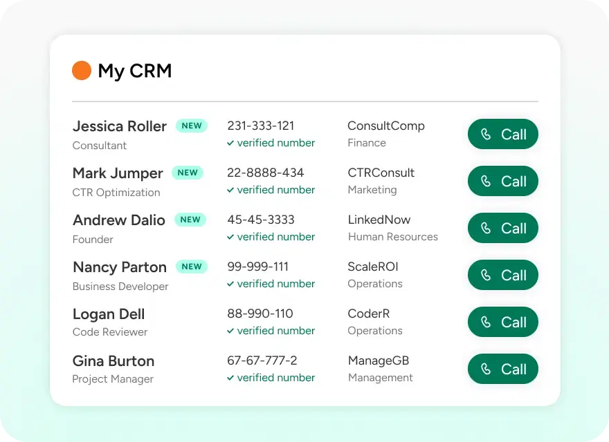This screenshot has width=609, height=442.
Task: Click the ConsultComp company name
Action: pyautogui.click(x=386, y=126)
